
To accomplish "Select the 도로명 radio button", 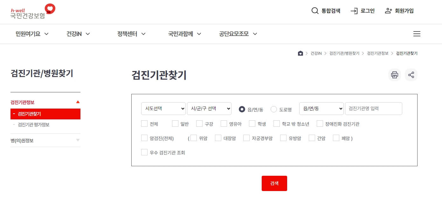I will coord(273,109).
